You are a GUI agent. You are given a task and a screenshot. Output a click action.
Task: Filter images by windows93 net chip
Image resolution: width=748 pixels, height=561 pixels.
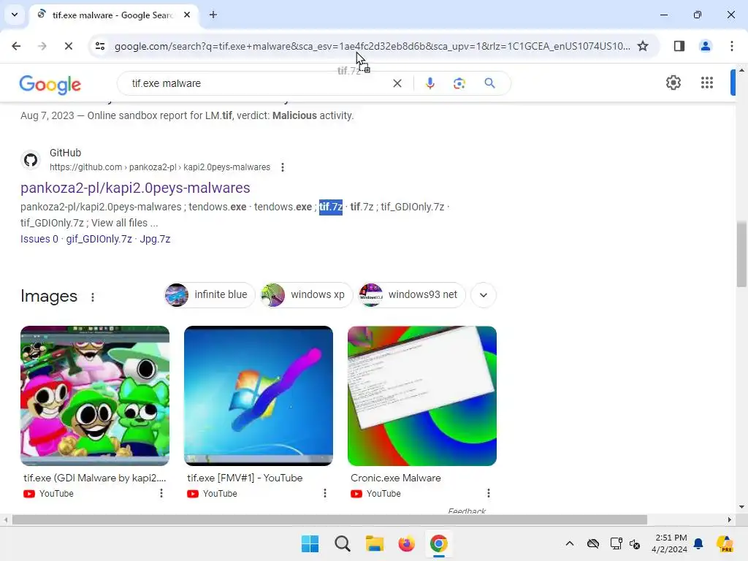(x=412, y=295)
